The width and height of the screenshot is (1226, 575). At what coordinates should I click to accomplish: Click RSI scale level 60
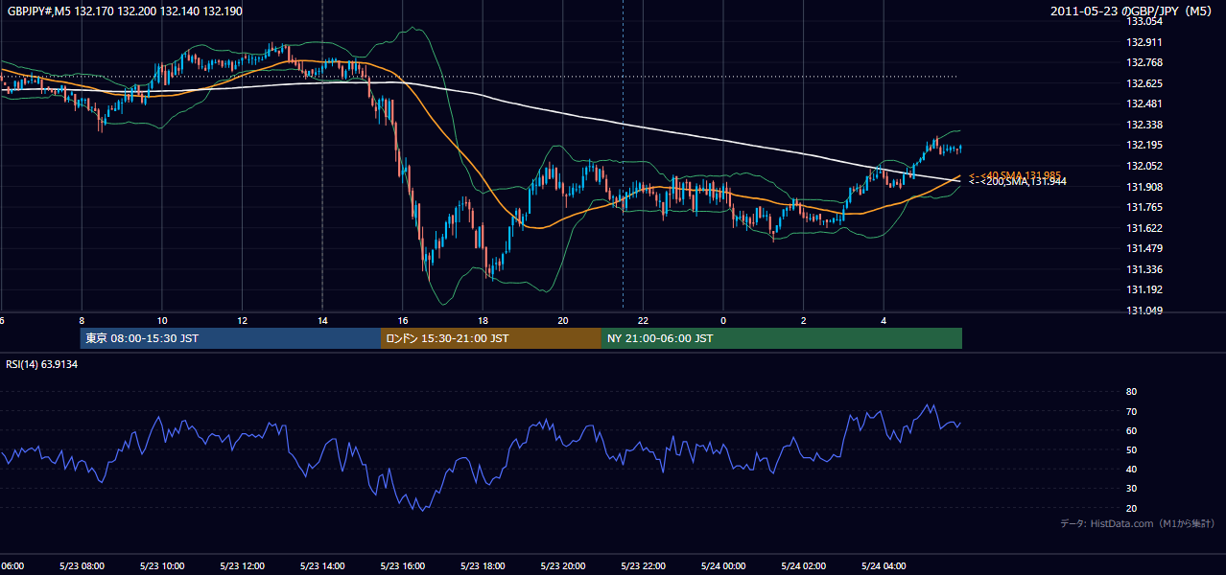pos(1131,430)
